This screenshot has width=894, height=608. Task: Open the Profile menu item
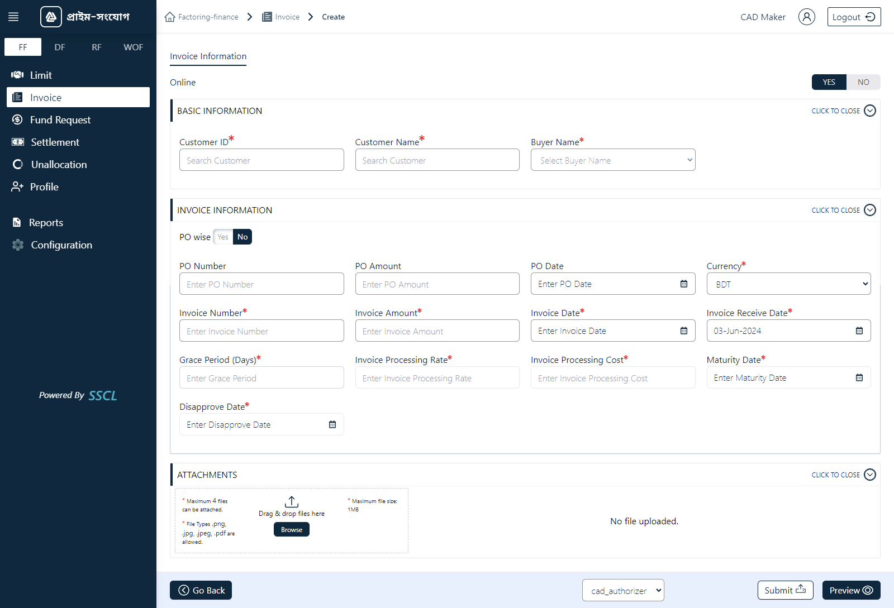tap(78, 186)
